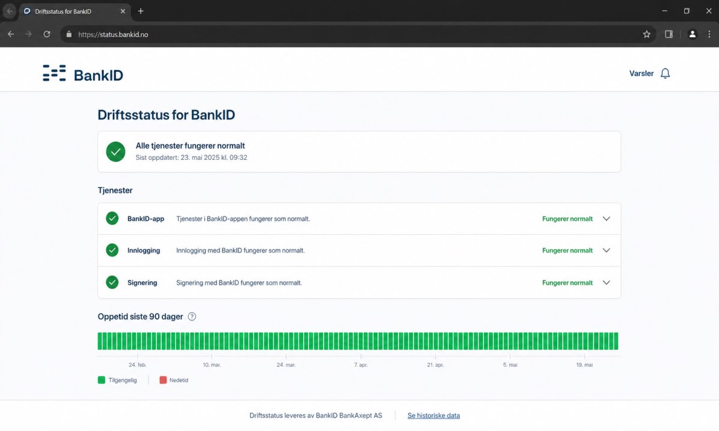Open the browser three-dot menu
This screenshot has height=431, width=719.
pos(710,34)
